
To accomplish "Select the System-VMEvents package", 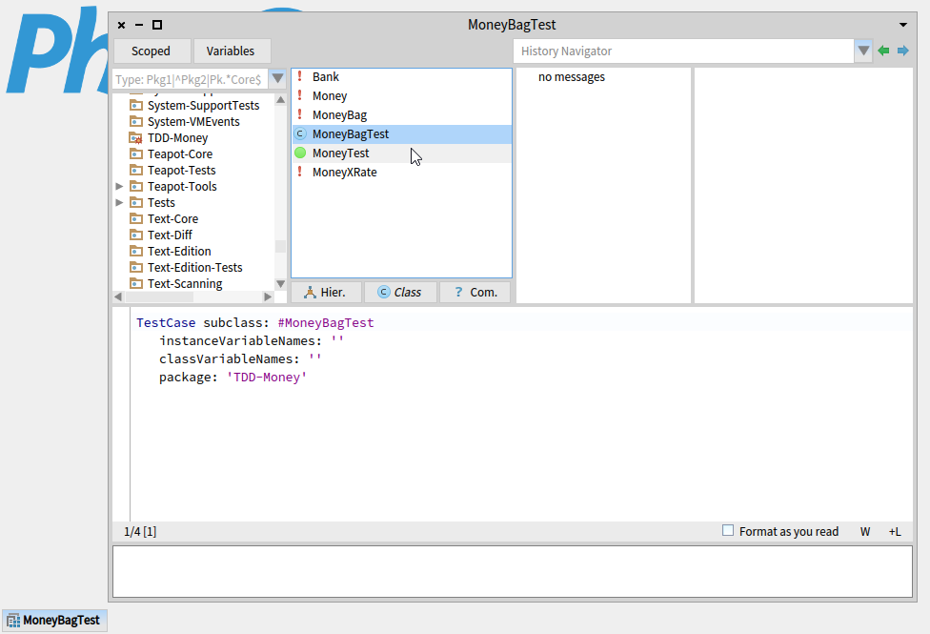I will click(193, 121).
